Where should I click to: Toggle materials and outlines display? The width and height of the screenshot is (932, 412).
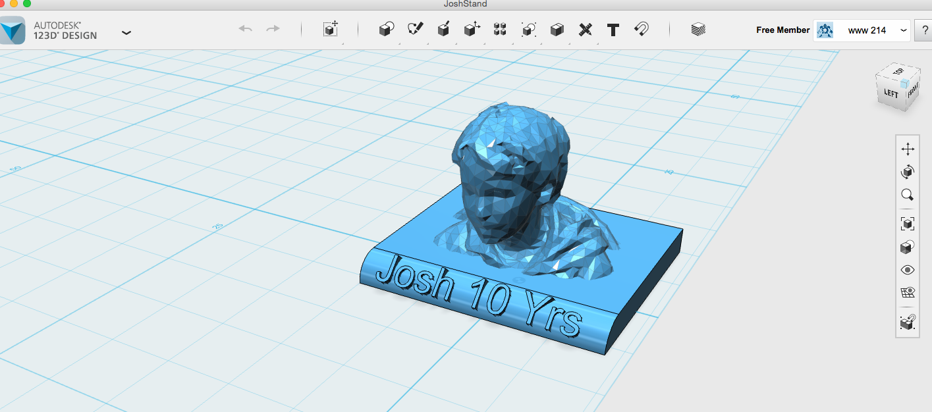(907, 246)
